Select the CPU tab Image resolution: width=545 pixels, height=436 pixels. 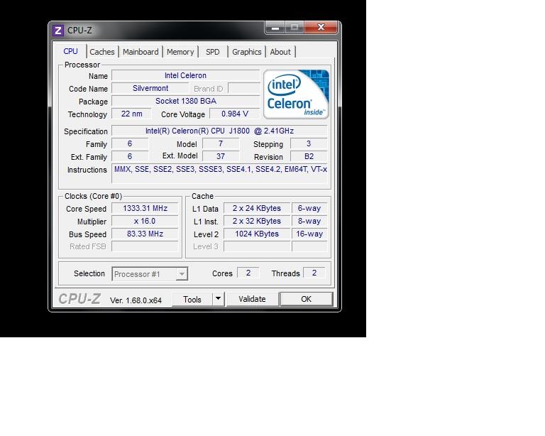click(70, 51)
